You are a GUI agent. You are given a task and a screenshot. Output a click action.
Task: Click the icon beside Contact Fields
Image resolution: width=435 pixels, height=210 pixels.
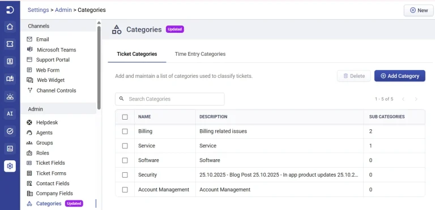click(x=29, y=183)
